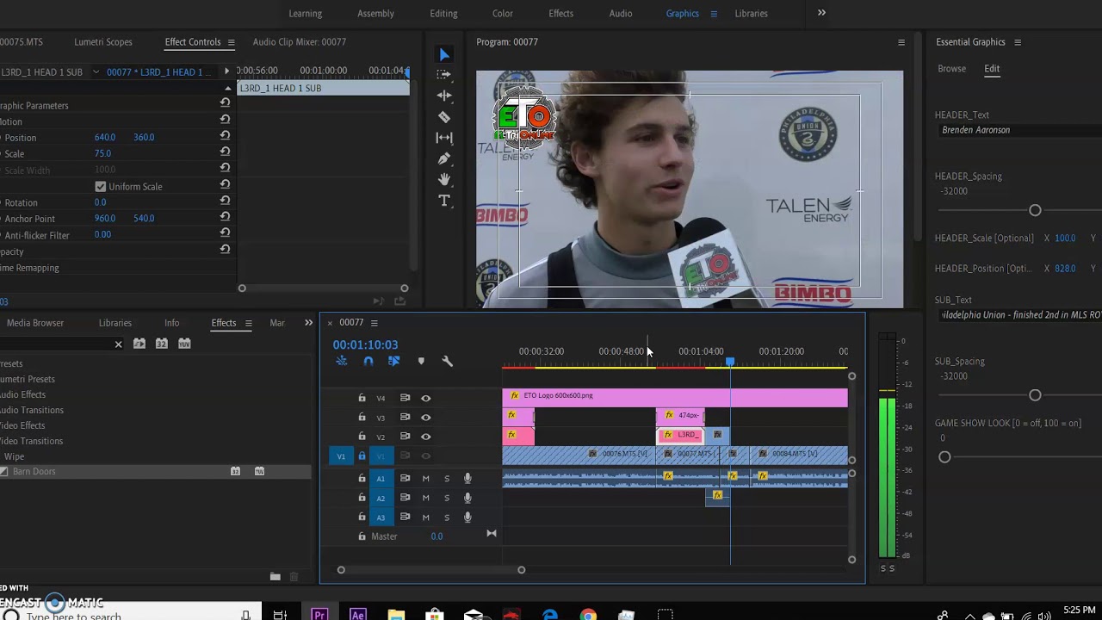Switch to Browse tab in Essential Graphics
1102x620 pixels.
pos(951,69)
